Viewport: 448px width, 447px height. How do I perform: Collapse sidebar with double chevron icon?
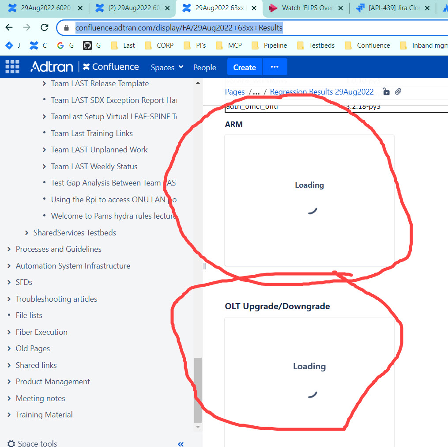click(x=181, y=444)
